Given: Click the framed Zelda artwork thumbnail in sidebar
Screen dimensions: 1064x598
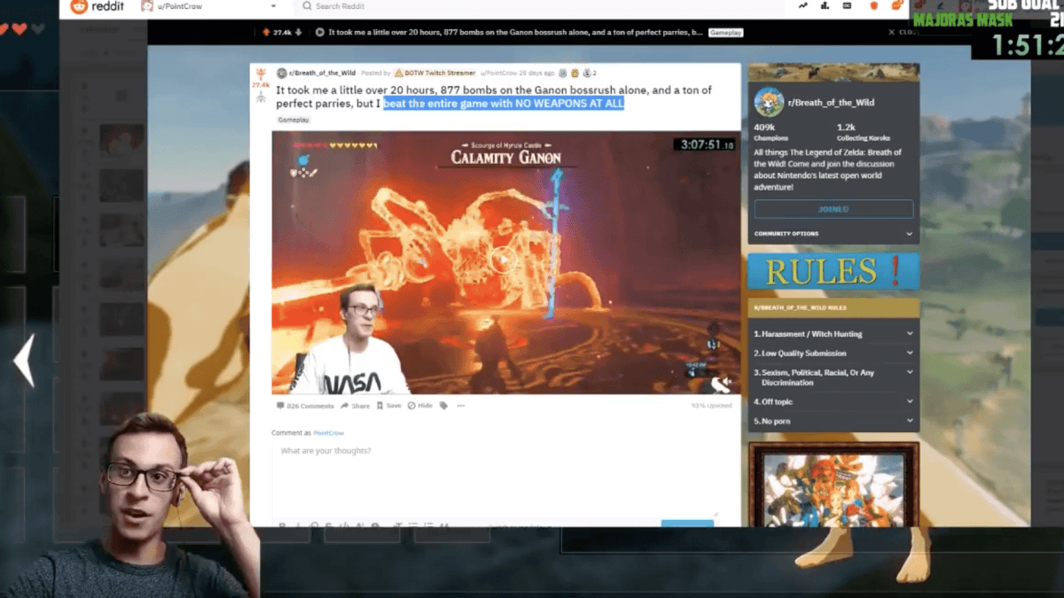Looking at the screenshot, I should coord(833,485).
